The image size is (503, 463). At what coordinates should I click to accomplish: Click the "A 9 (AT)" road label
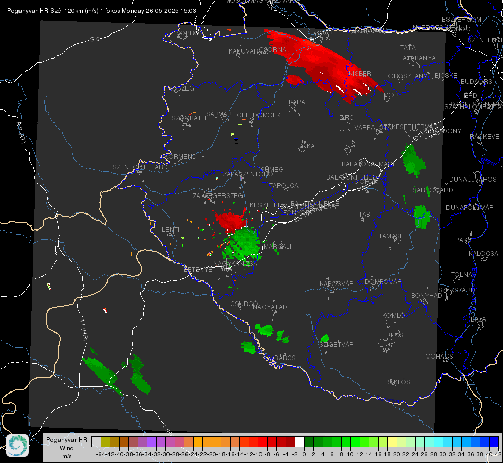point(21,133)
